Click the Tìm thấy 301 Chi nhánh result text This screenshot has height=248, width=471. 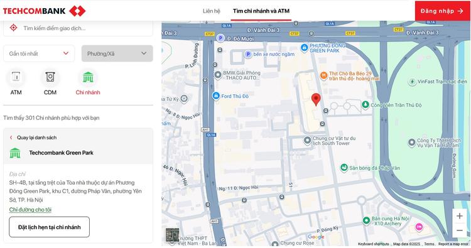point(51,117)
